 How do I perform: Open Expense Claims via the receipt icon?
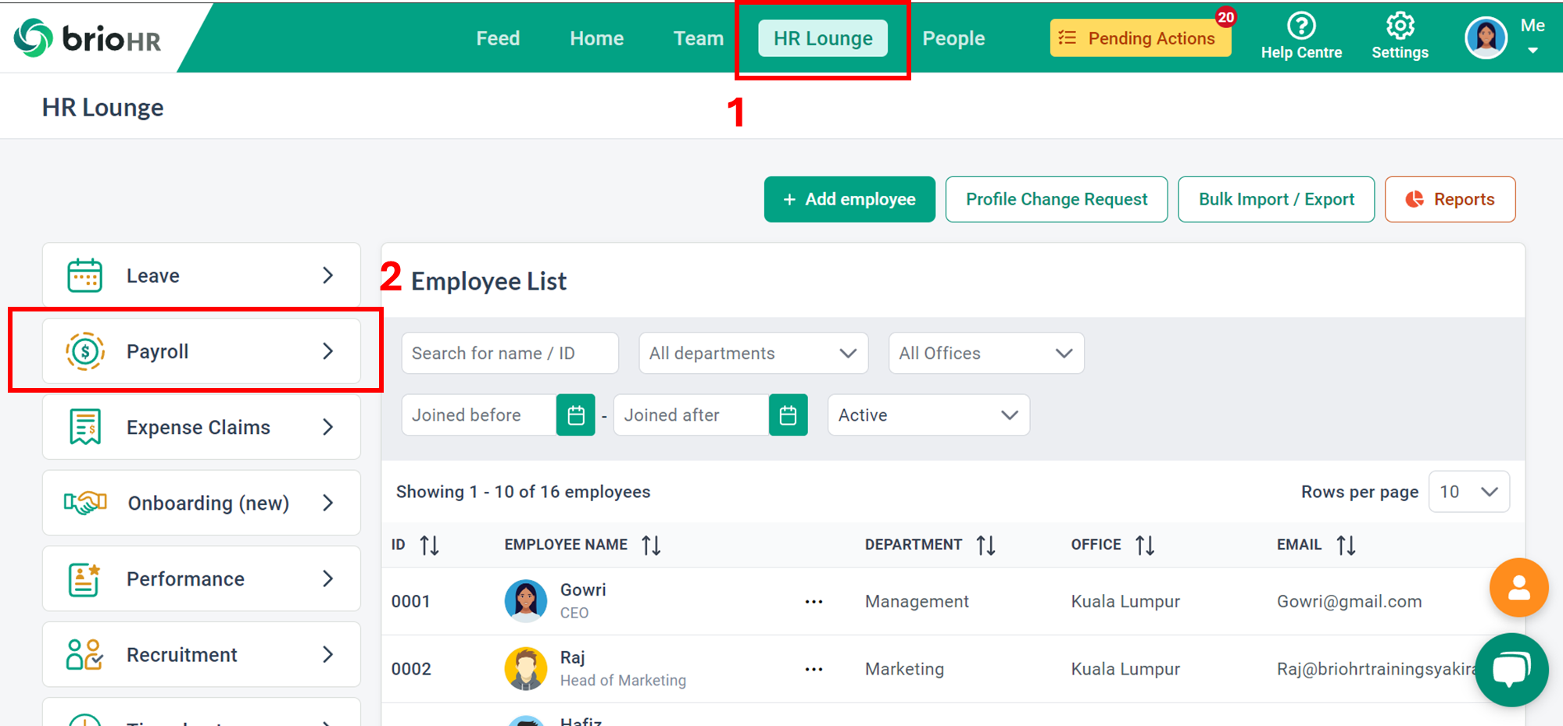(x=85, y=427)
